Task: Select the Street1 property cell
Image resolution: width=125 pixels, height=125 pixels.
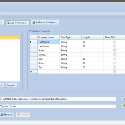Action: [48, 50]
